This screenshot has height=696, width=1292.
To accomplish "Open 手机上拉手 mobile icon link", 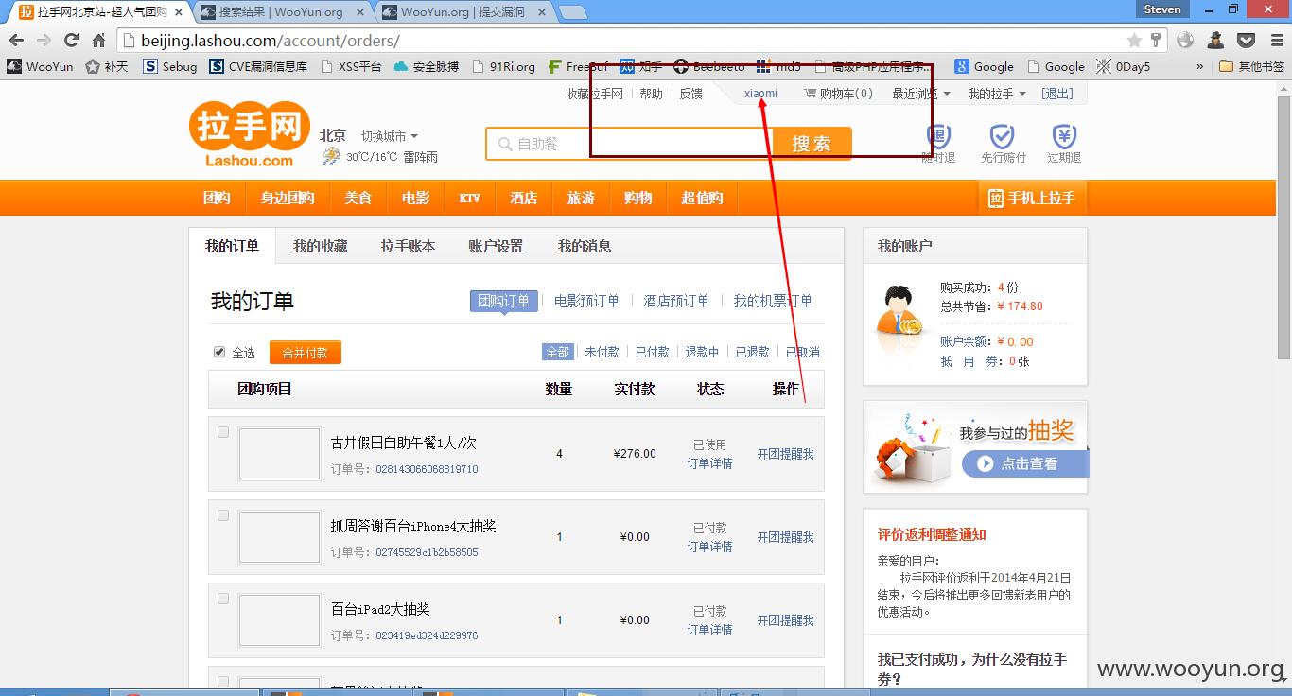I will point(1032,198).
